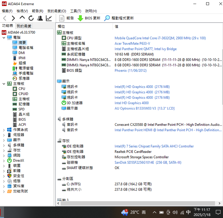The height and width of the screenshot is (218, 223).
Task: Open the Phoenix (11/06/2012) BIOS link
Action: tap(130, 70)
